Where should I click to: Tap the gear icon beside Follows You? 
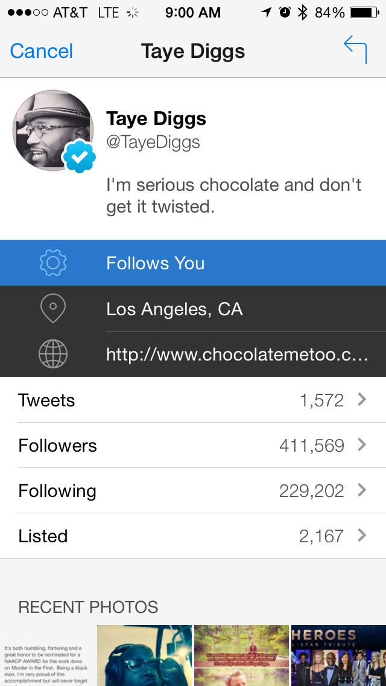pyautogui.click(x=52, y=263)
